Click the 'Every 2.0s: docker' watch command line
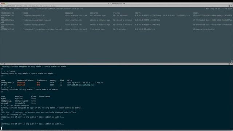 coord(42,9)
